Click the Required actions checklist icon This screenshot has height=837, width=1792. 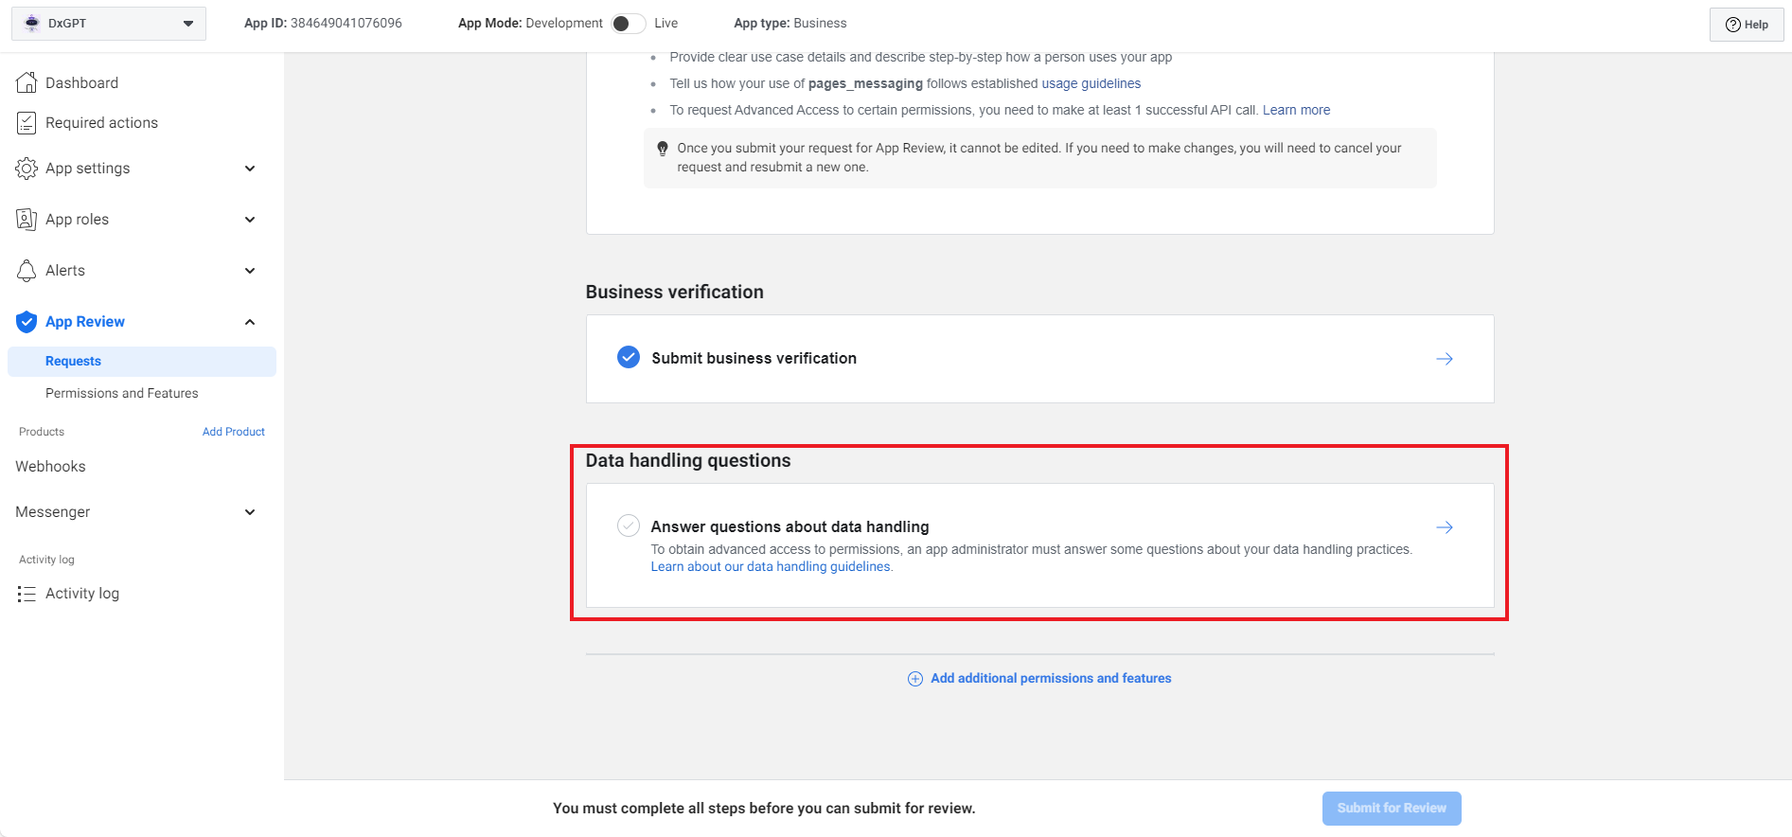pyautogui.click(x=27, y=123)
